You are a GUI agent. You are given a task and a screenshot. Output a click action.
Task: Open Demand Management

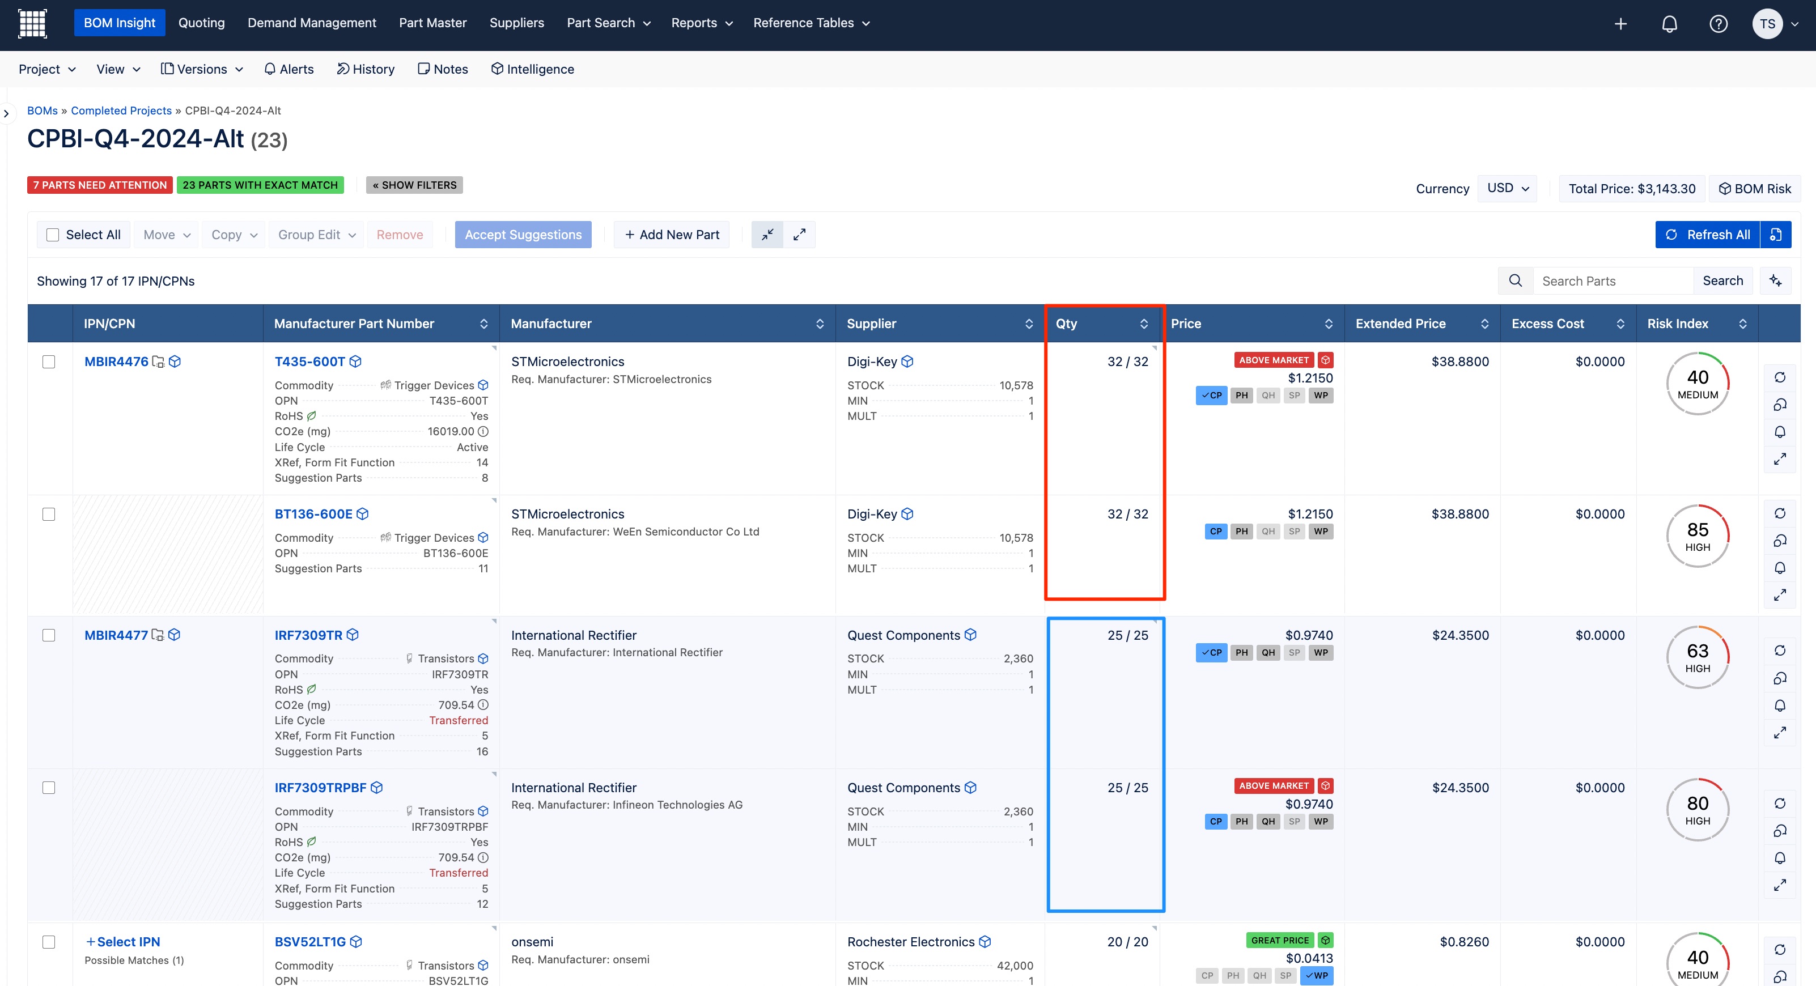click(312, 23)
